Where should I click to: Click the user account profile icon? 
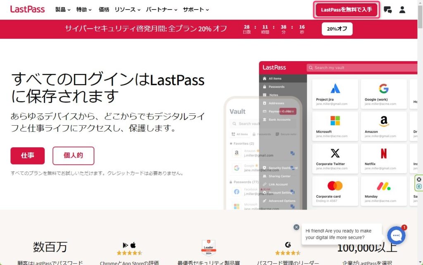402,10
